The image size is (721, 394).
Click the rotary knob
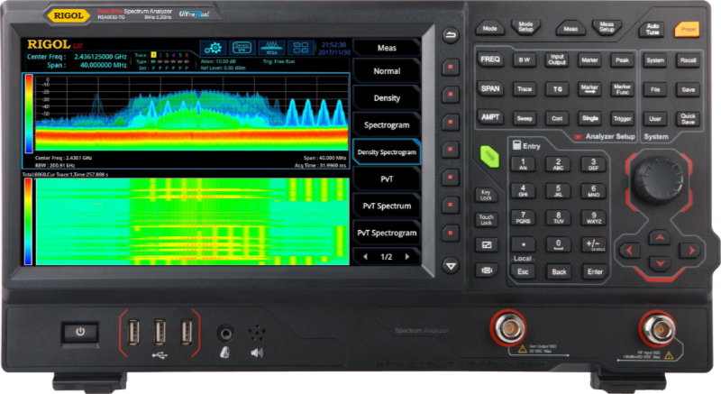(x=659, y=179)
